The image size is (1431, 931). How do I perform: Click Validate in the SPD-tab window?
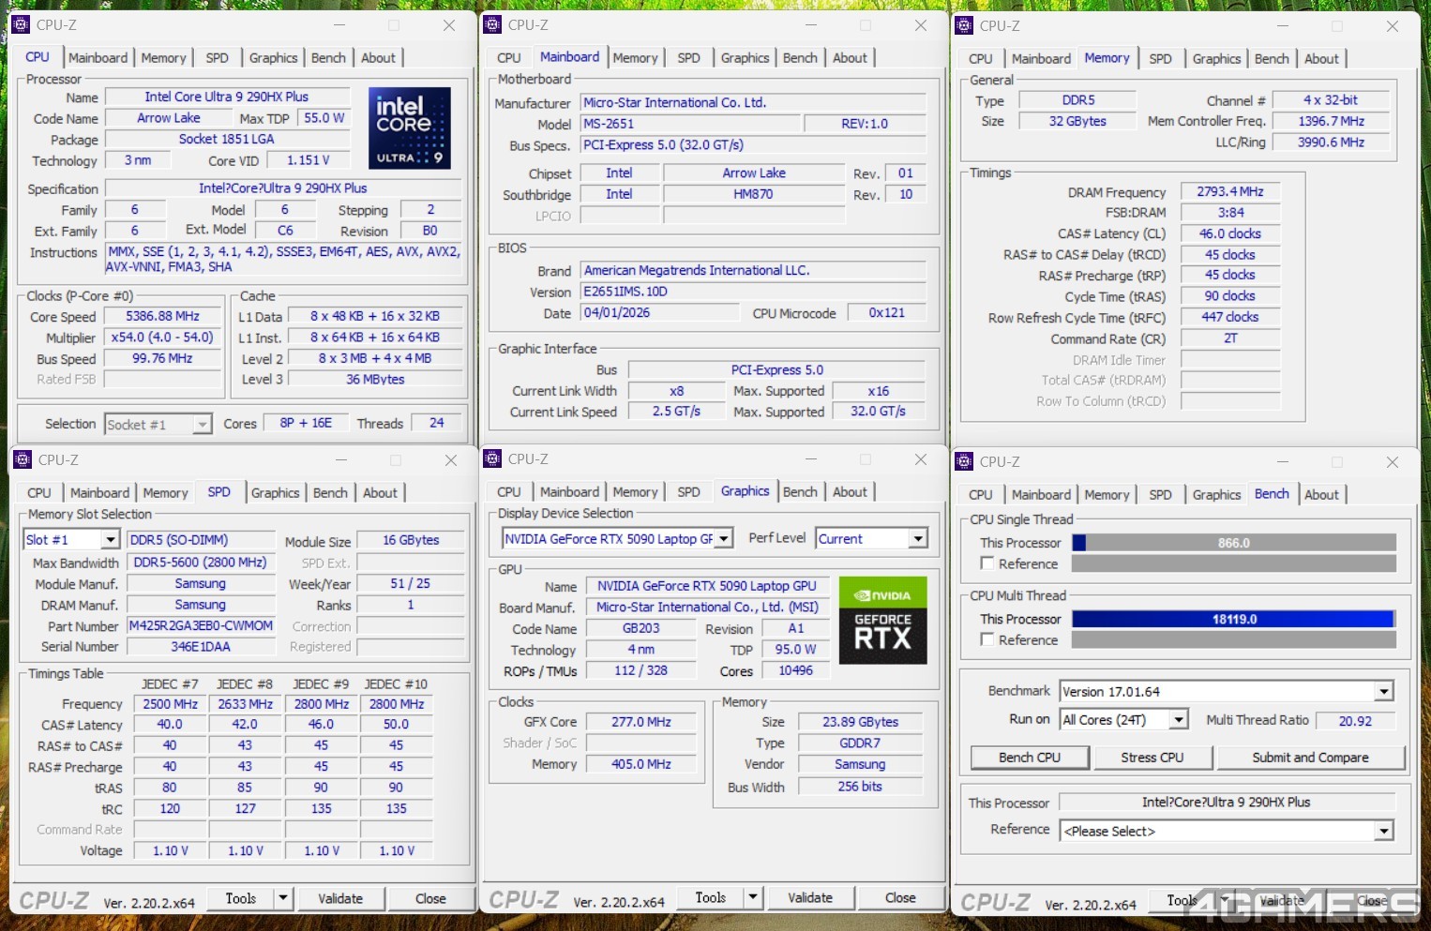click(340, 898)
